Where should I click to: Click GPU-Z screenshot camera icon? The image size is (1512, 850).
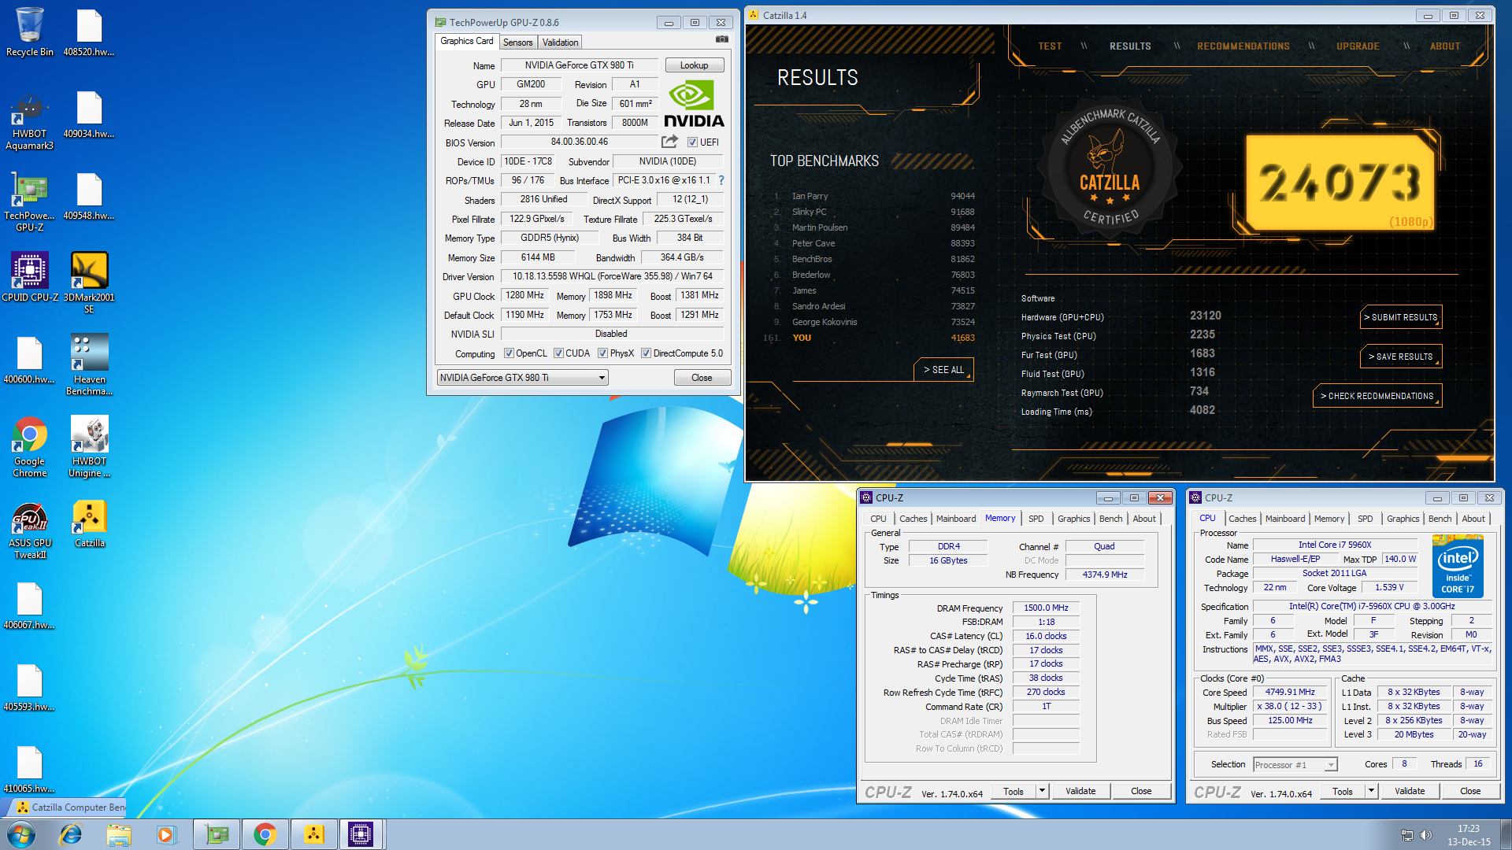click(x=721, y=39)
